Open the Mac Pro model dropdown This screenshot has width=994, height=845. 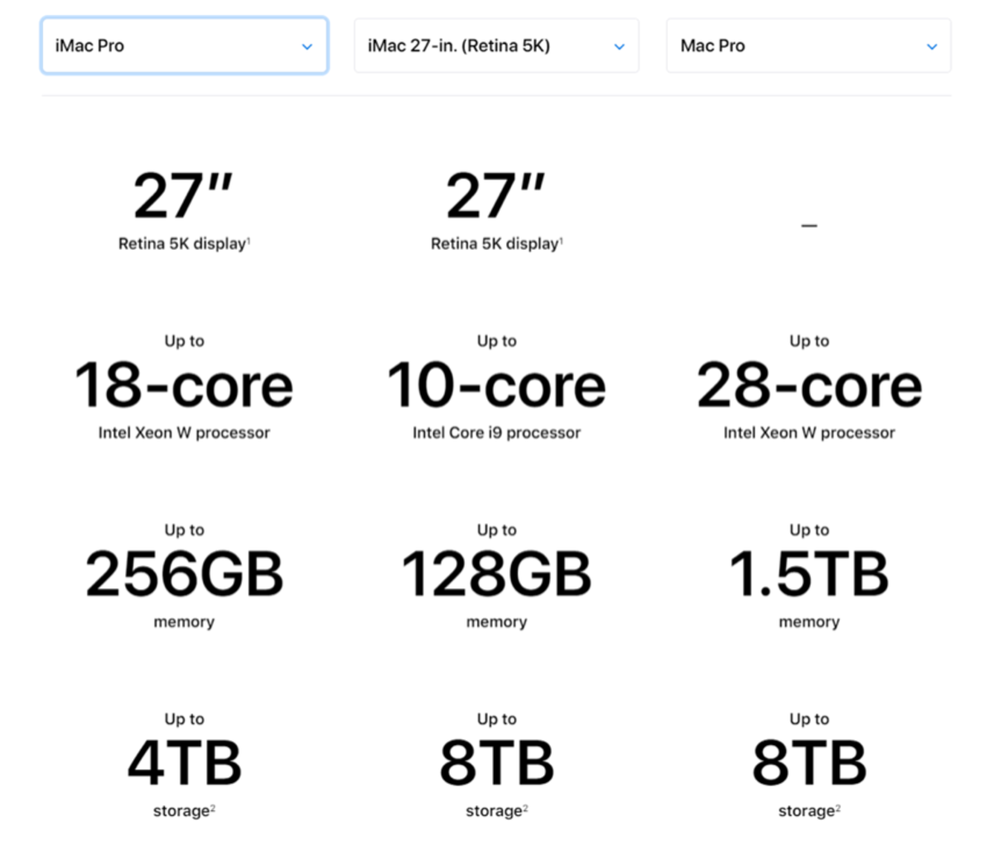[808, 46]
